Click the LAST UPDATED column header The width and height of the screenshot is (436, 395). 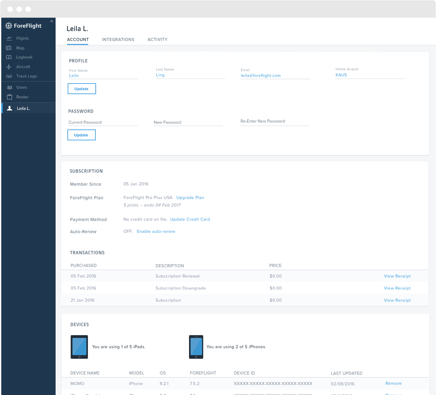[x=347, y=374]
